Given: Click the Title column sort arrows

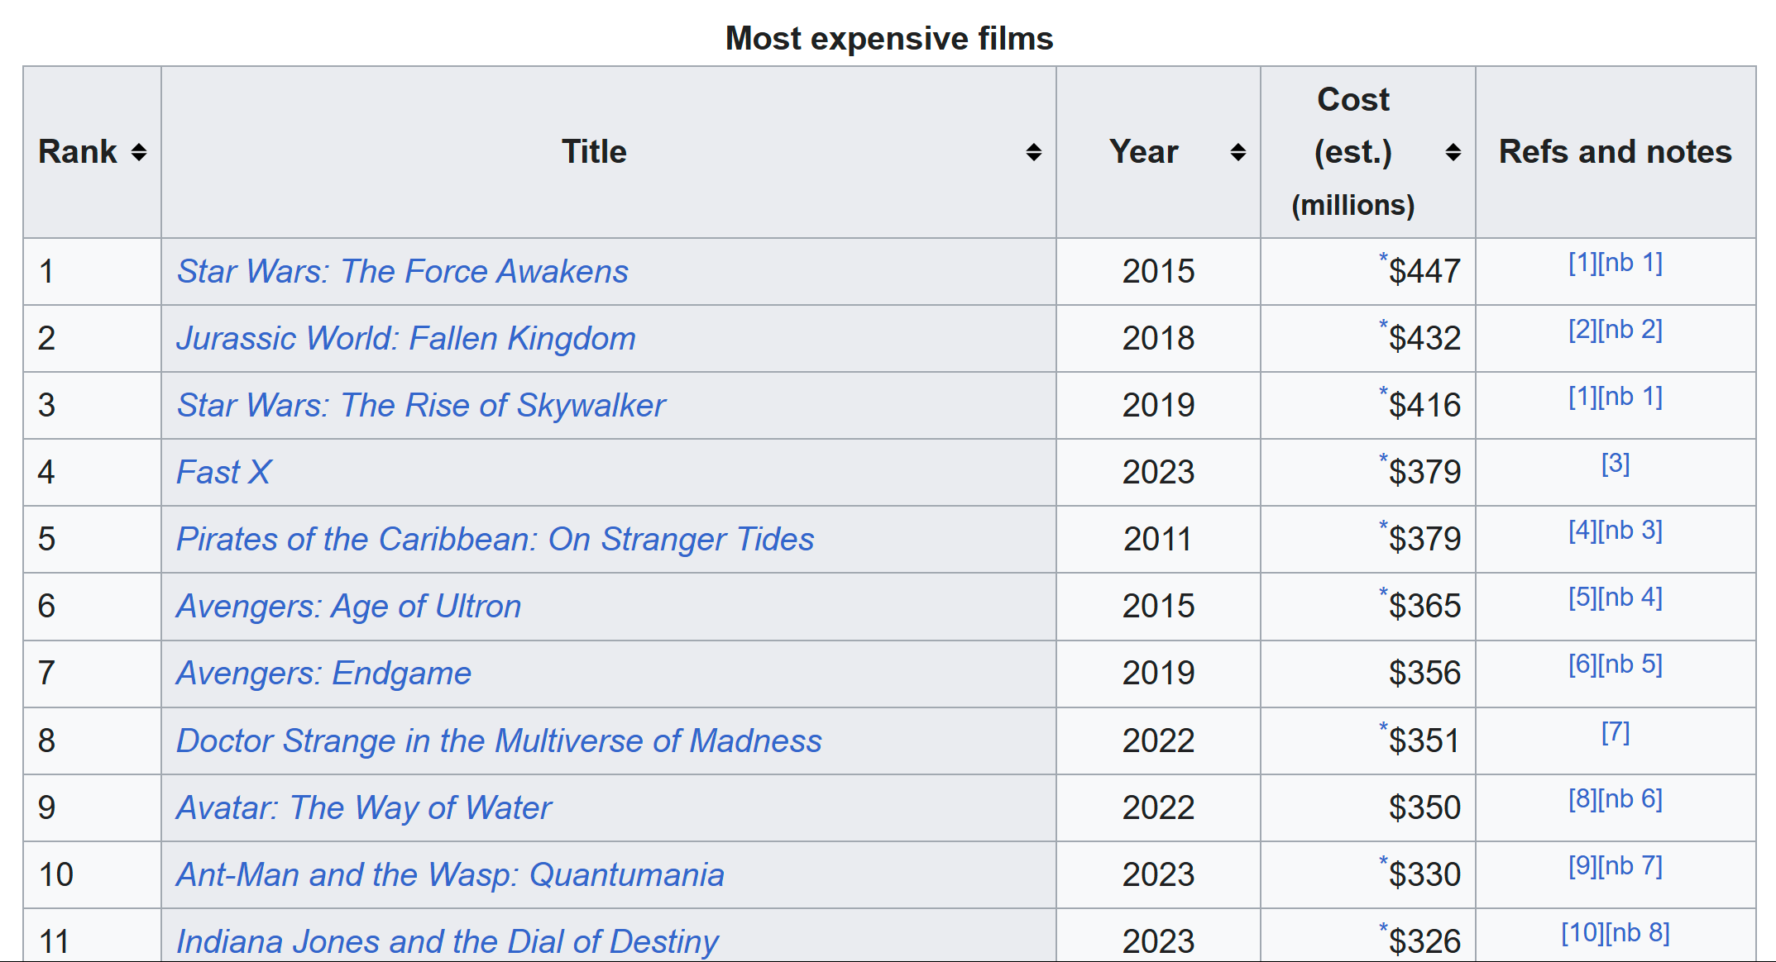Looking at the screenshot, I should click(x=1033, y=152).
